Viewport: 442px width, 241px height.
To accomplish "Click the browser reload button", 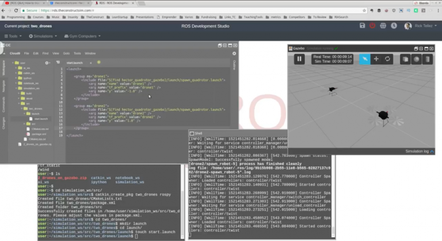I will click(16, 10).
